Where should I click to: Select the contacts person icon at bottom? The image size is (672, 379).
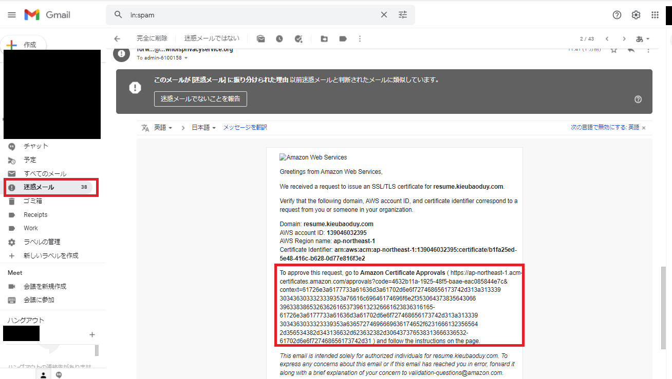(44, 375)
